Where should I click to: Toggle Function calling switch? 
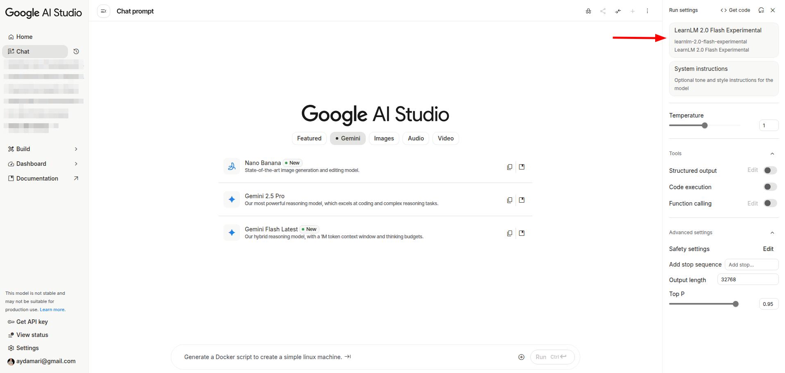pyautogui.click(x=770, y=203)
